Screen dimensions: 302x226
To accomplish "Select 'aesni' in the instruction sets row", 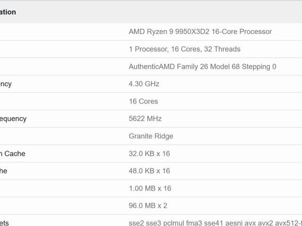I will (227, 223).
